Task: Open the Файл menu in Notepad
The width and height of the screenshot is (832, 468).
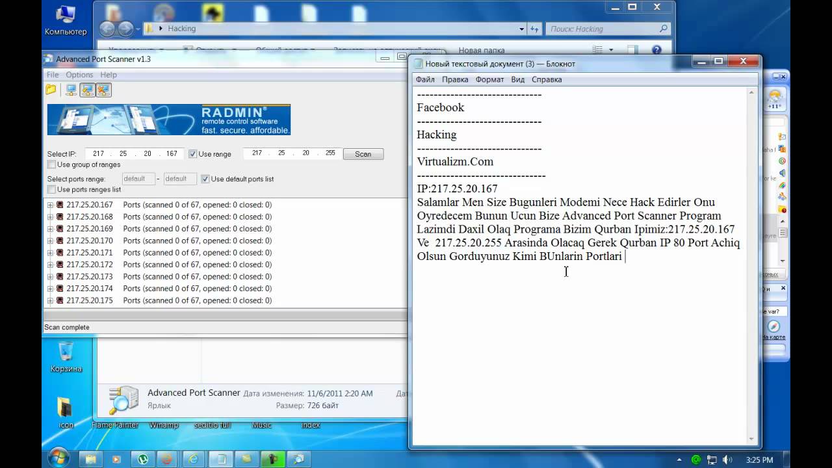Action: (425, 79)
